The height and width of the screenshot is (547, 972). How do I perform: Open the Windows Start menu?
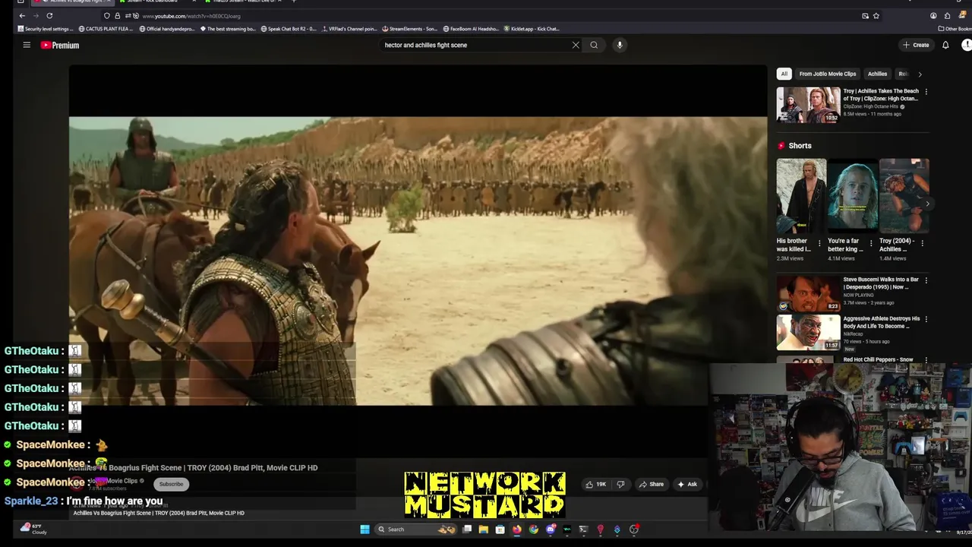(x=364, y=530)
